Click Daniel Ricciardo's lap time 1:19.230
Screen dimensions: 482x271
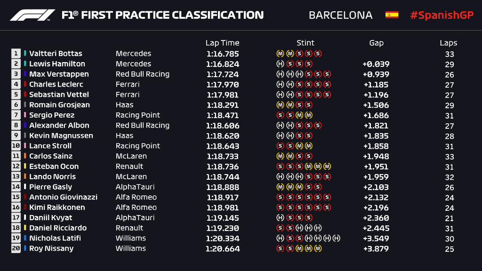tap(223, 228)
